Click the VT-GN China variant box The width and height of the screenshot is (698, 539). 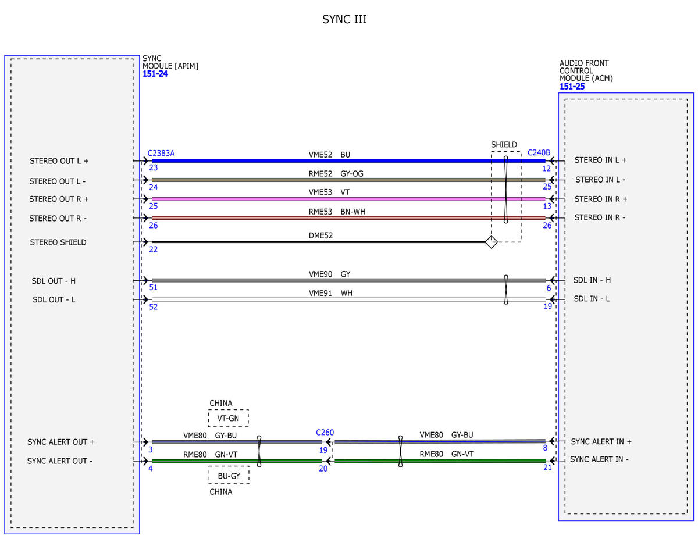[229, 418]
